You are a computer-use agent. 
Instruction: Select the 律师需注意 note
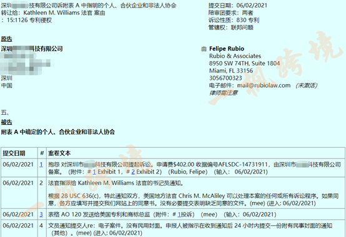tap(224, 93)
